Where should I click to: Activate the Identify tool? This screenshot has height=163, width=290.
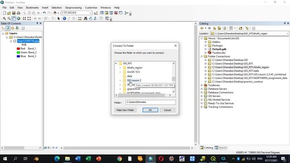tap(64, 19)
